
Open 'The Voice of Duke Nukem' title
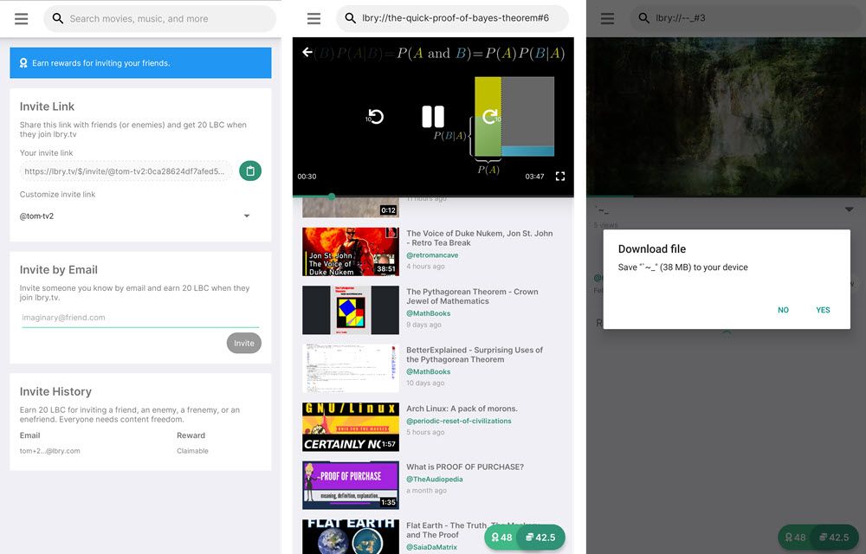480,238
